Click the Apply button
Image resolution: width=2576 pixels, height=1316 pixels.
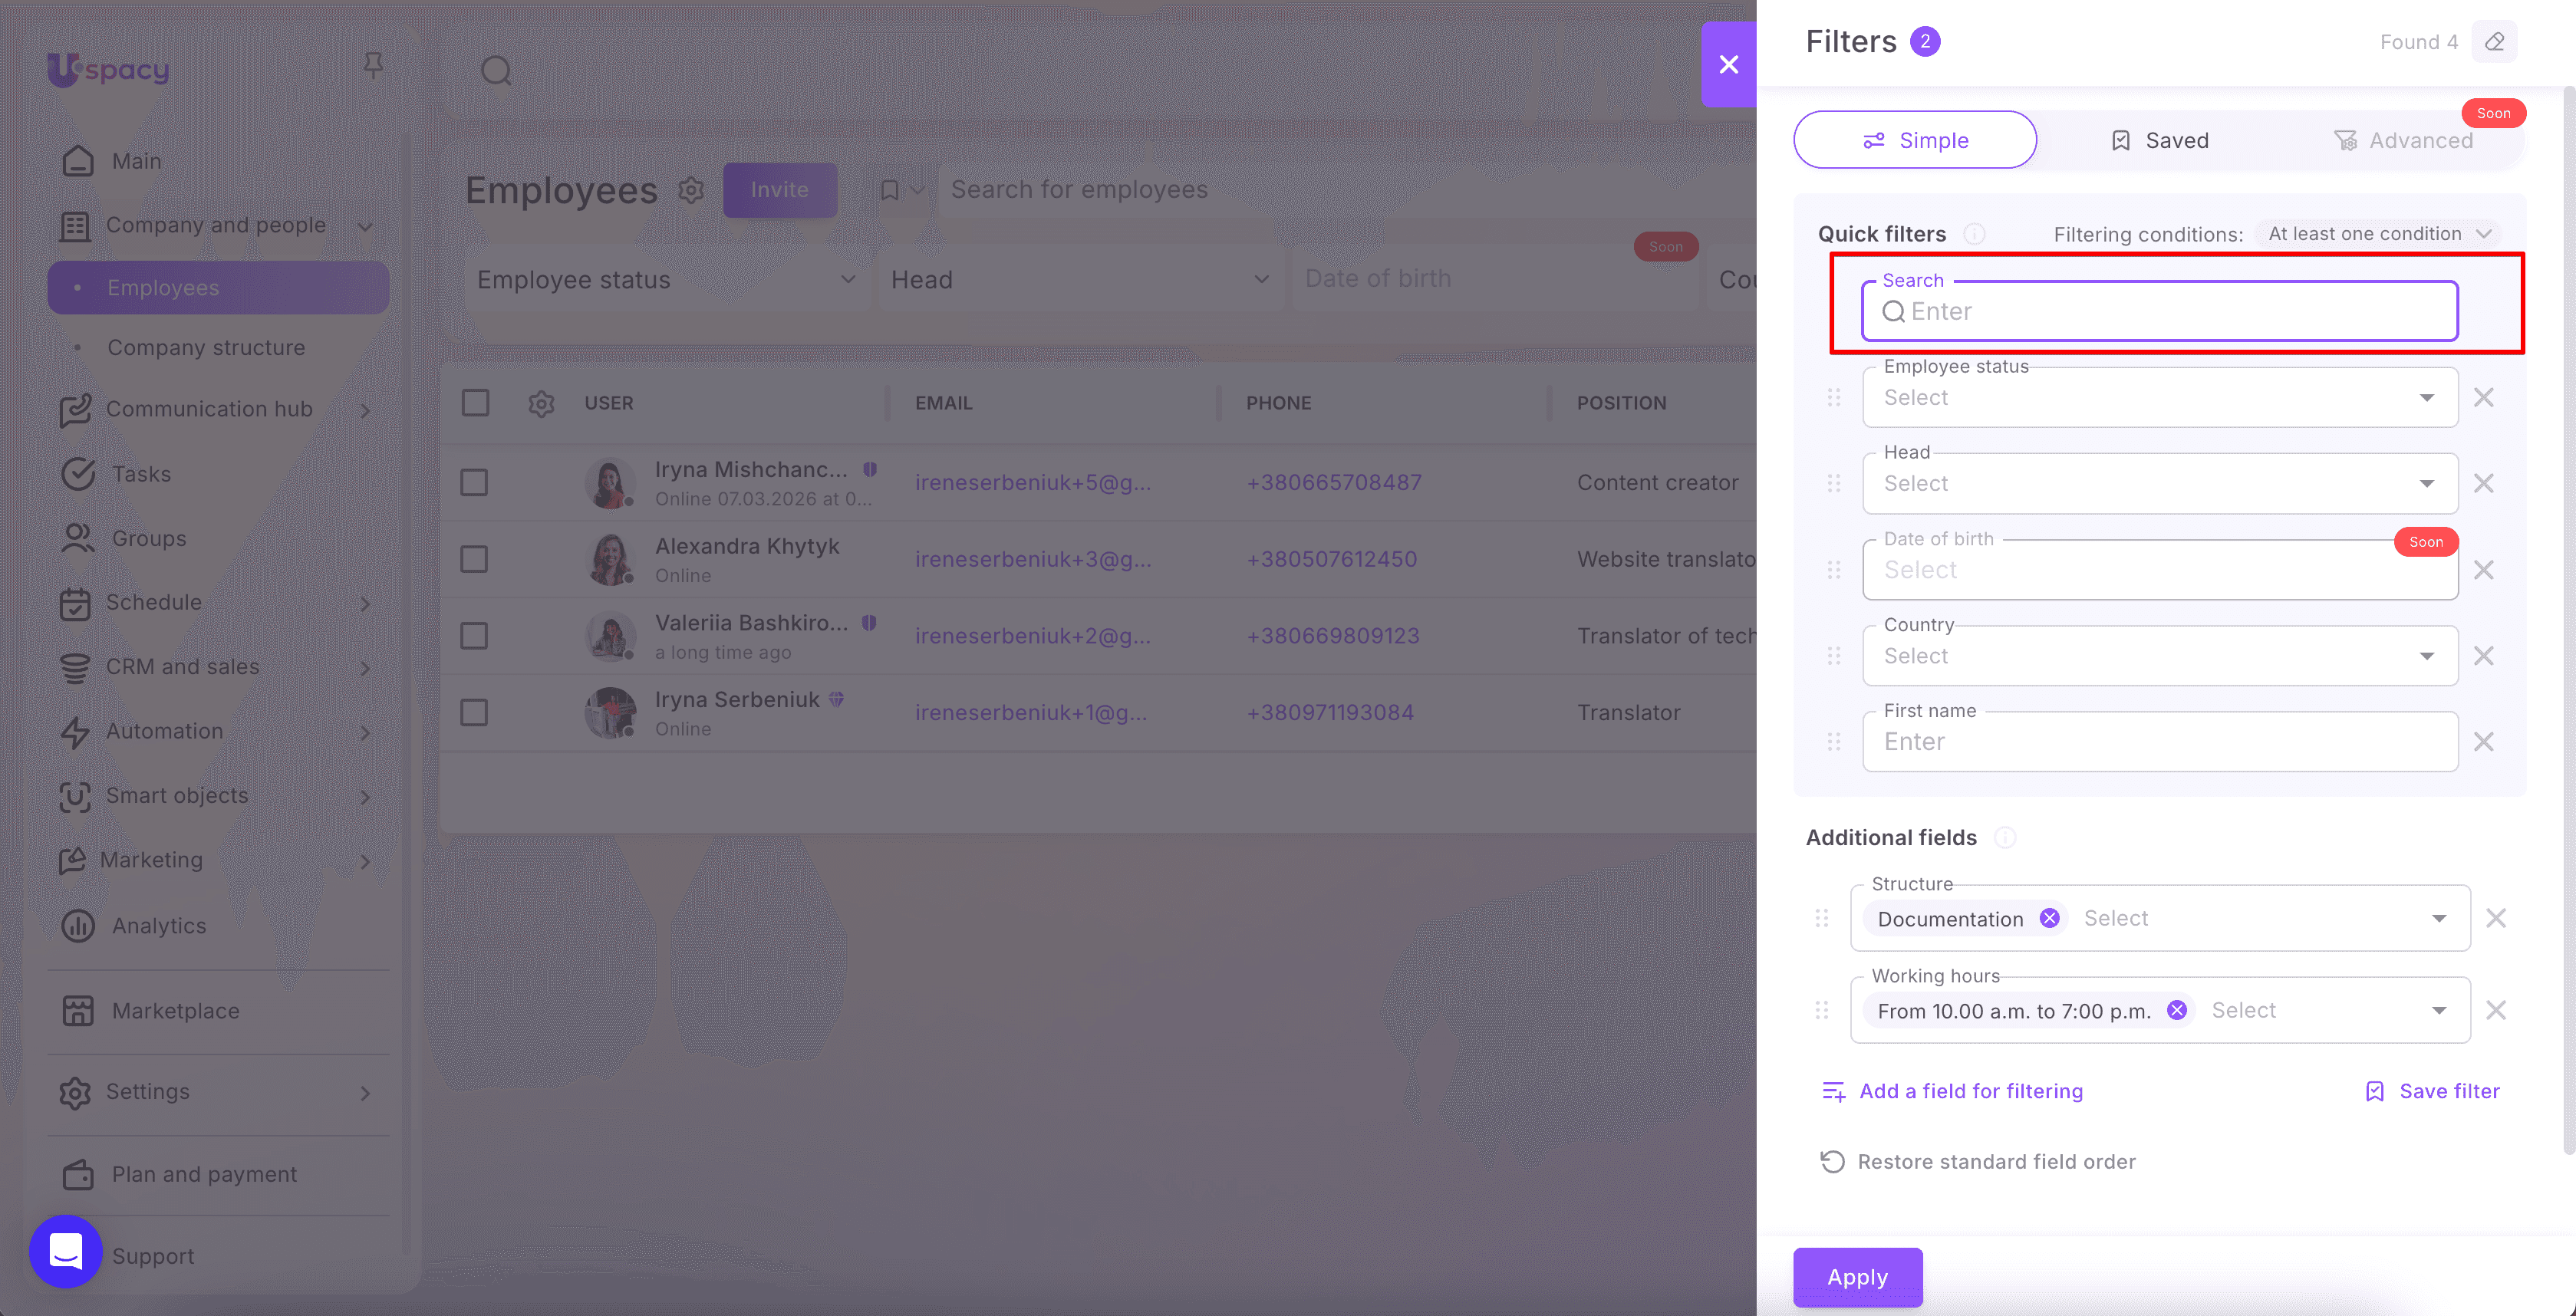pos(1857,1277)
